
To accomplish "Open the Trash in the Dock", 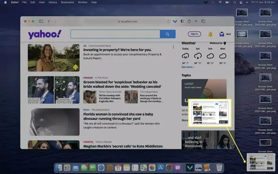I will 219,168.
